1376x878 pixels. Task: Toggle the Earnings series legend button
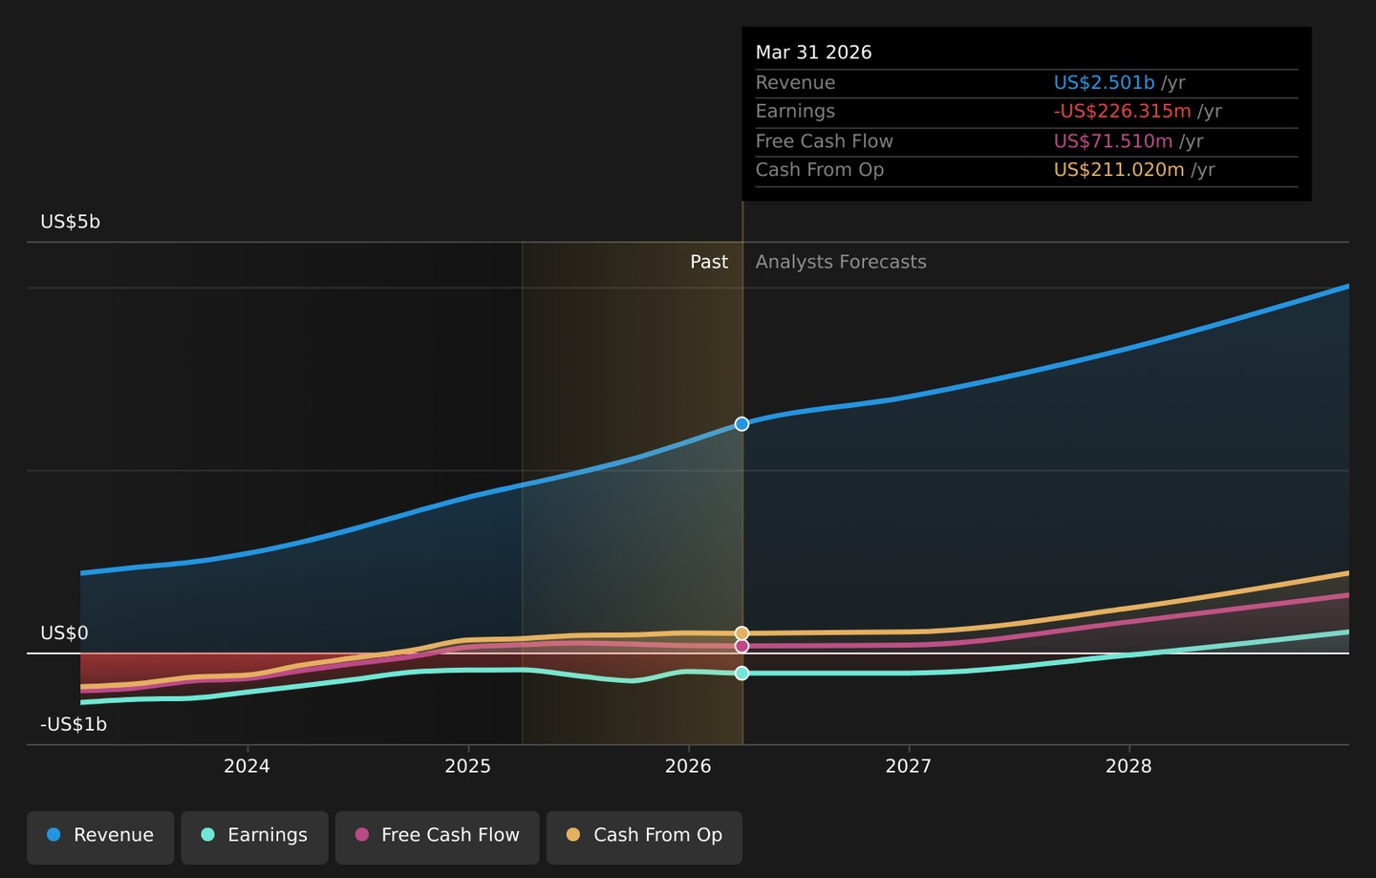tap(254, 837)
